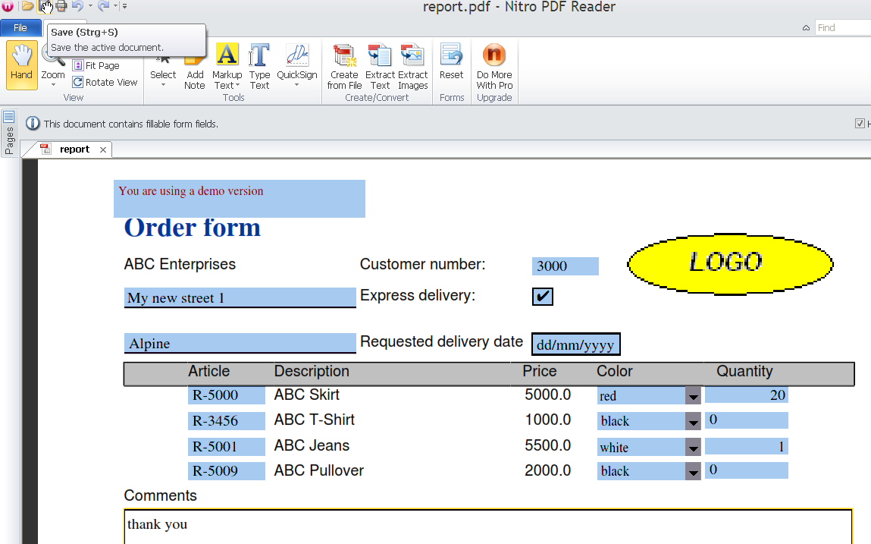The image size is (871, 544).
Task: Open the undo history dropdown arrow
Action: pyautogui.click(x=90, y=6)
